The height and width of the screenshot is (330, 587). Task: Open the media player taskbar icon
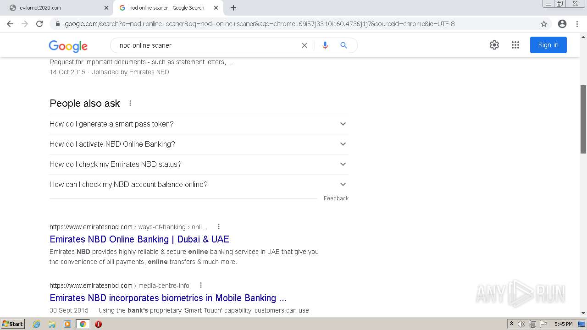67,324
